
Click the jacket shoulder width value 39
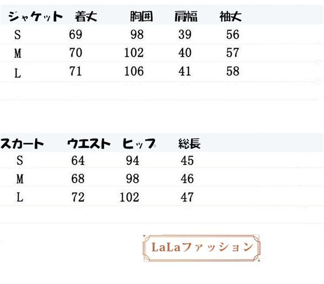185,34
